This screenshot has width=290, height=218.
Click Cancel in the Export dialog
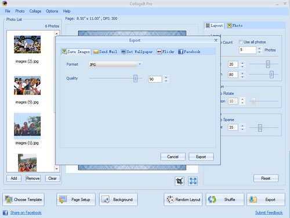coord(173,157)
